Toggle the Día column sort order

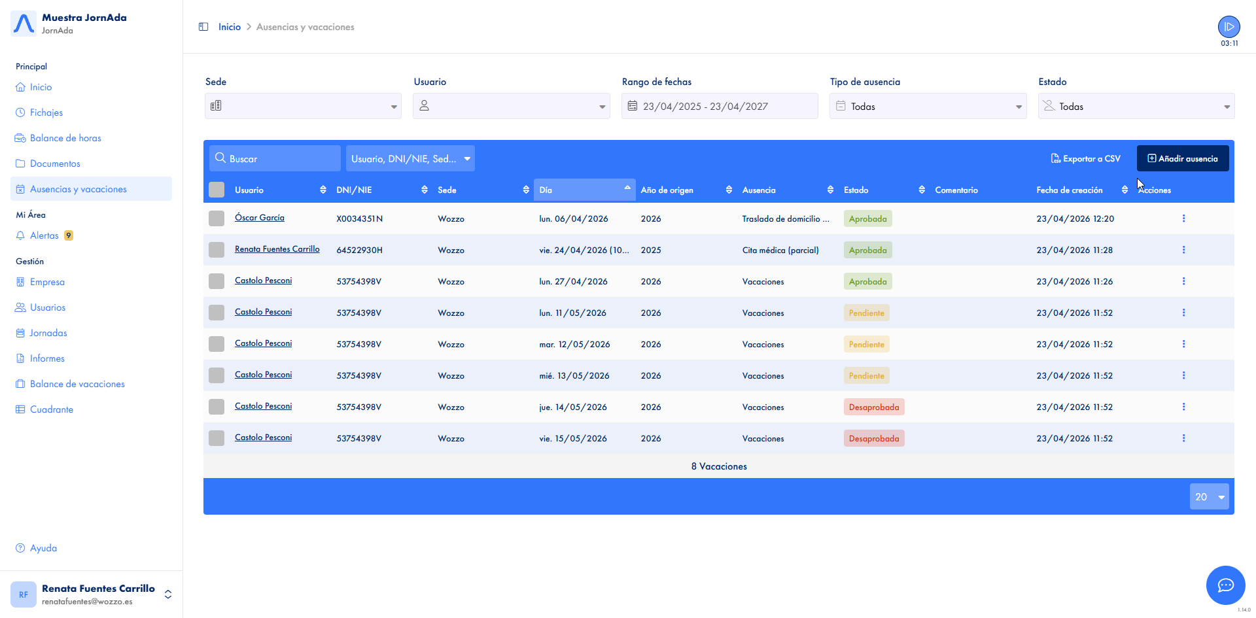[626, 189]
